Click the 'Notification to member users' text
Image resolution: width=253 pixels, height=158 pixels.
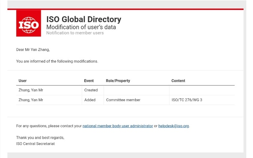tap(75, 33)
